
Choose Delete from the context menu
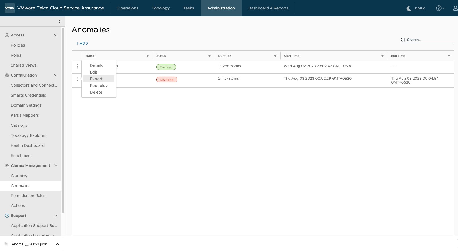99,92
